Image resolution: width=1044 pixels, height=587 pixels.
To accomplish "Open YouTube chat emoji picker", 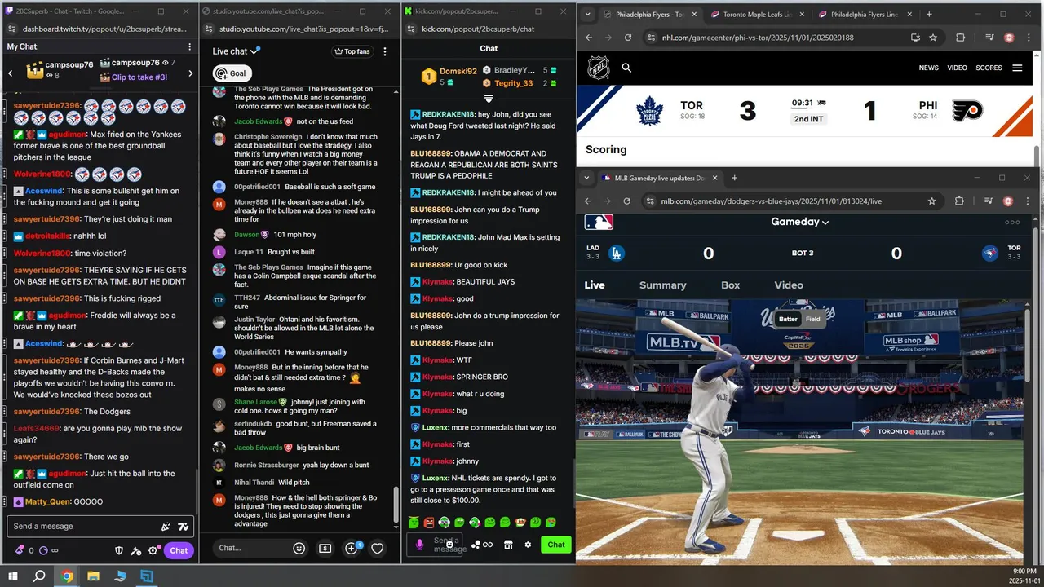I will (299, 549).
